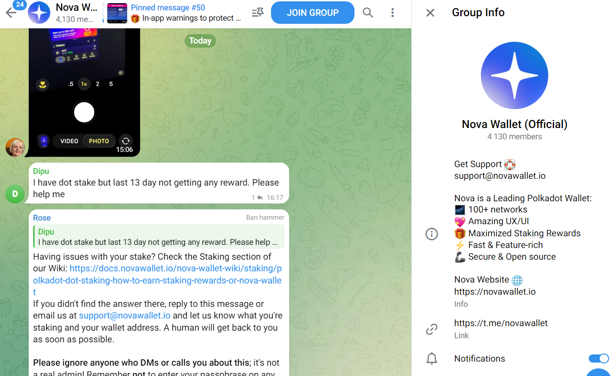Screen dimensions: 612x376
Task: Click the 100+ networks description line
Action: click(x=491, y=209)
